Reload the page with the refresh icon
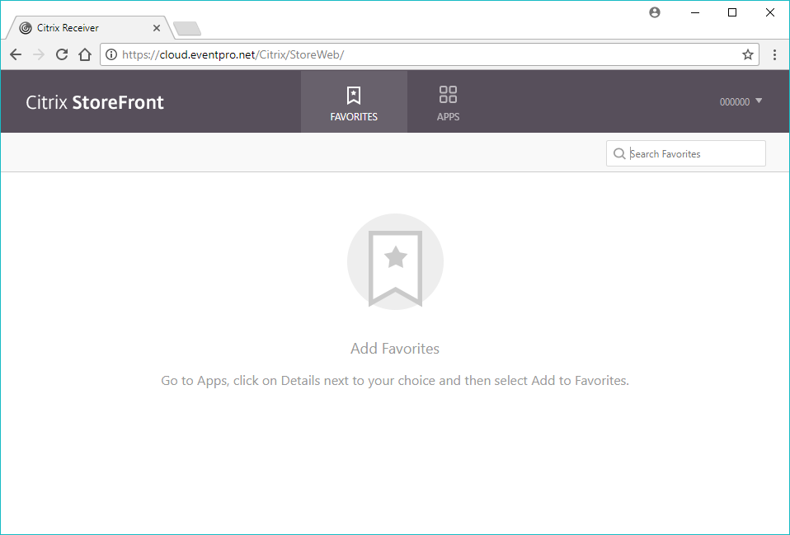The width and height of the screenshot is (790, 535). [62, 54]
